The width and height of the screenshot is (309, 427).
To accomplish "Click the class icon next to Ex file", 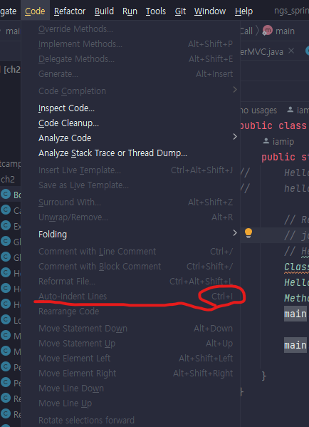I will click(5, 225).
